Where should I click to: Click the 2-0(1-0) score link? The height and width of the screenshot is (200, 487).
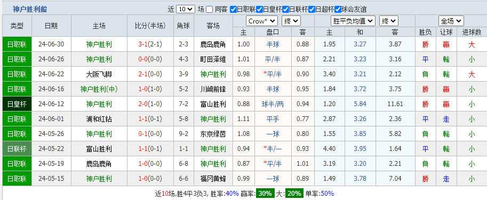[150, 104]
